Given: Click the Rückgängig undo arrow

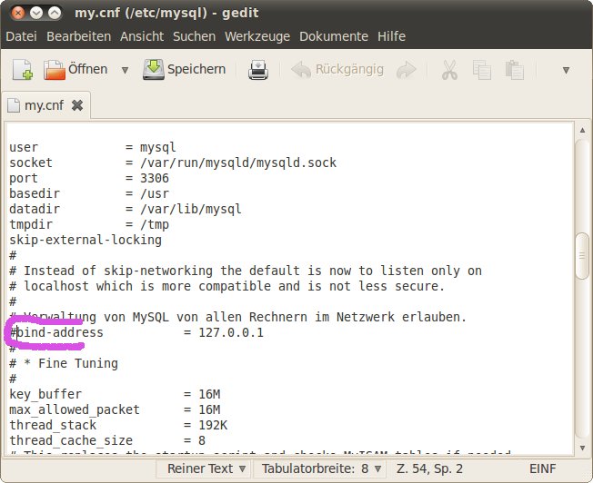Looking at the screenshot, I should 301,70.
